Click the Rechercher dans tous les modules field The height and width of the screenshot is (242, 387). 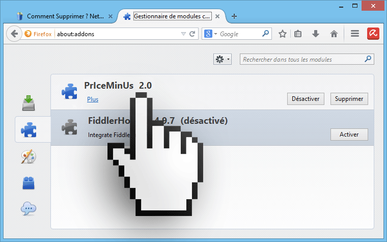point(307,59)
